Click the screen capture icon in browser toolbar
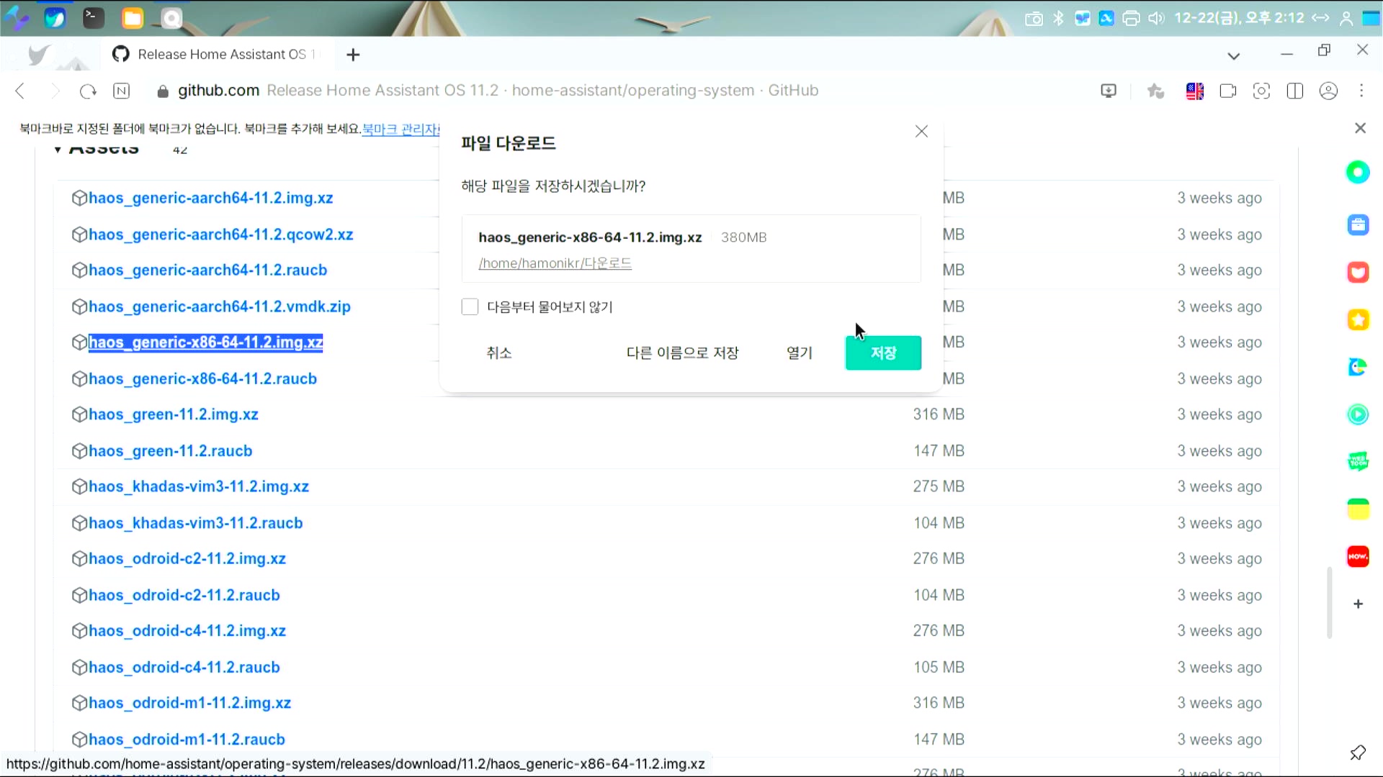1383x777 pixels. [x=1261, y=91]
